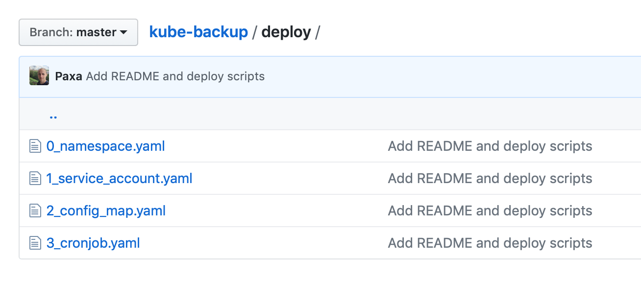Go up to the parent directory (..)
This screenshot has width=641, height=281.
(x=53, y=116)
